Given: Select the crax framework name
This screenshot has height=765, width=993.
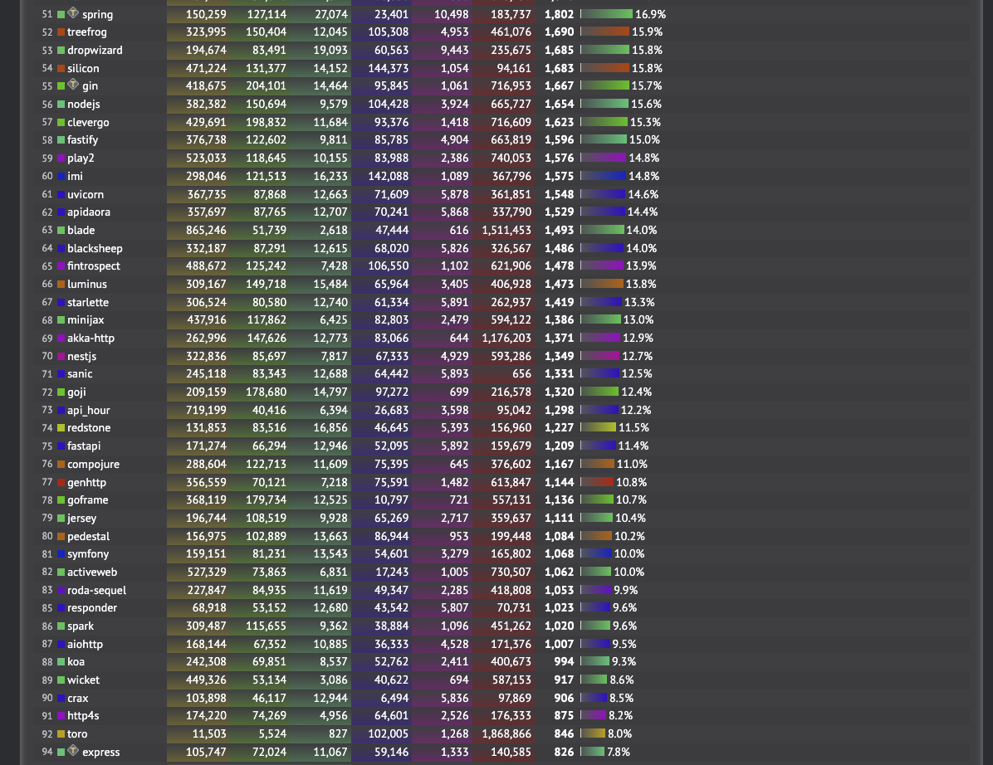Looking at the screenshot, I should tap(78, 699).
